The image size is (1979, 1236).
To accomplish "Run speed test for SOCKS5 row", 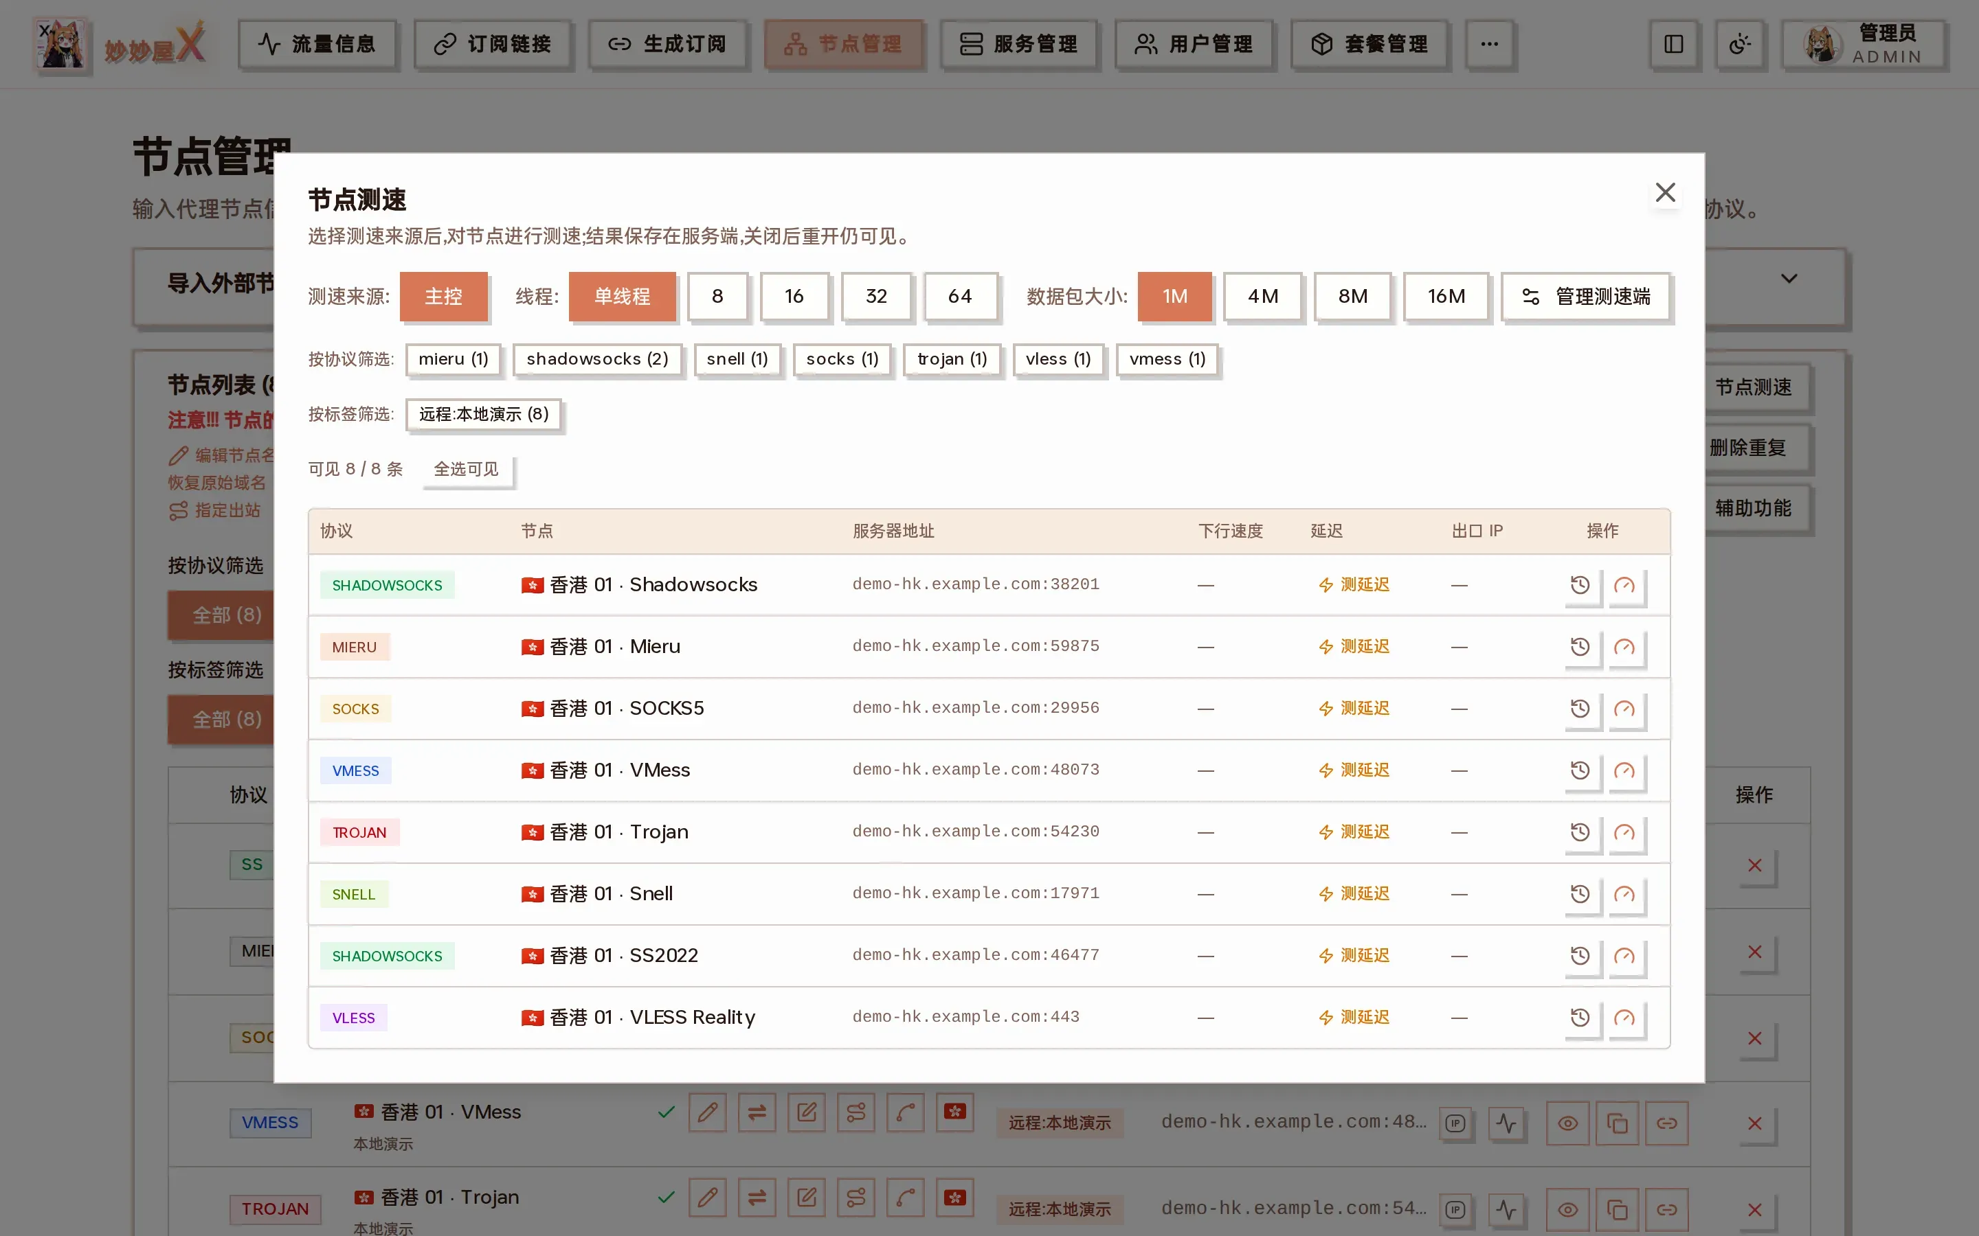I will pos(1624,709).
